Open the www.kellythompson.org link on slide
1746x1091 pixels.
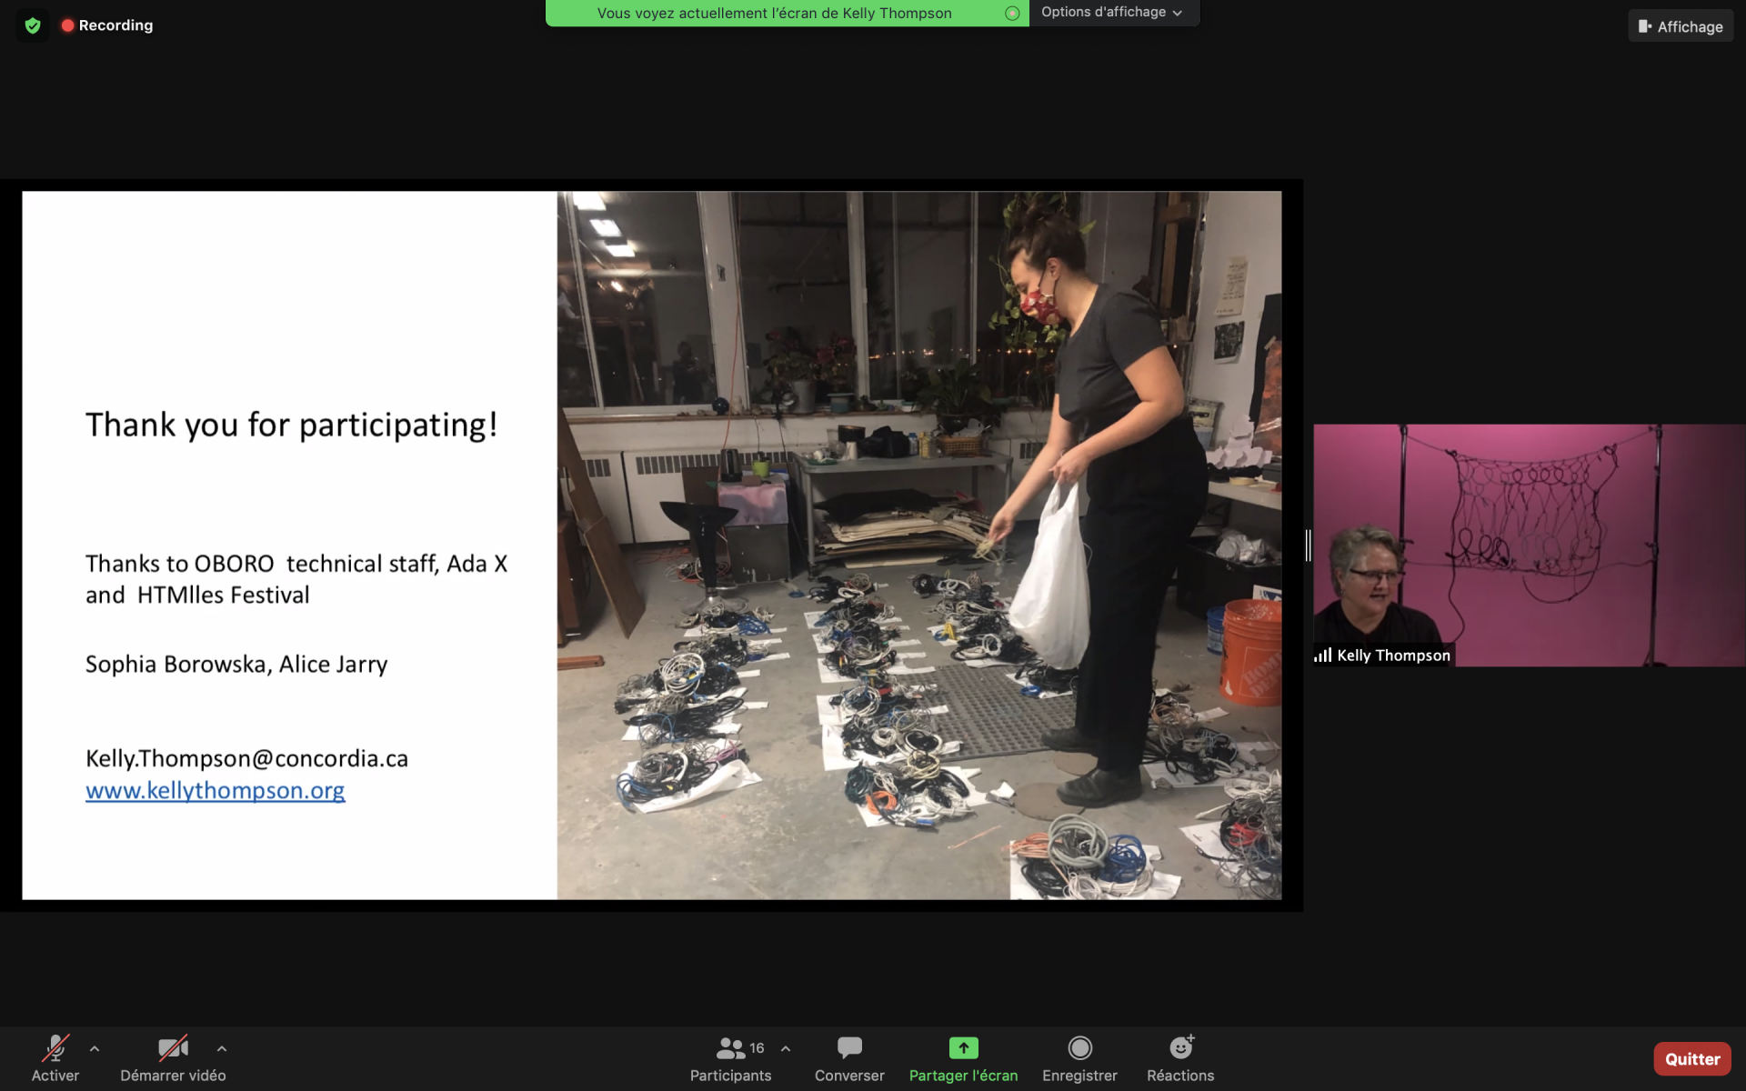coord(216,790)
